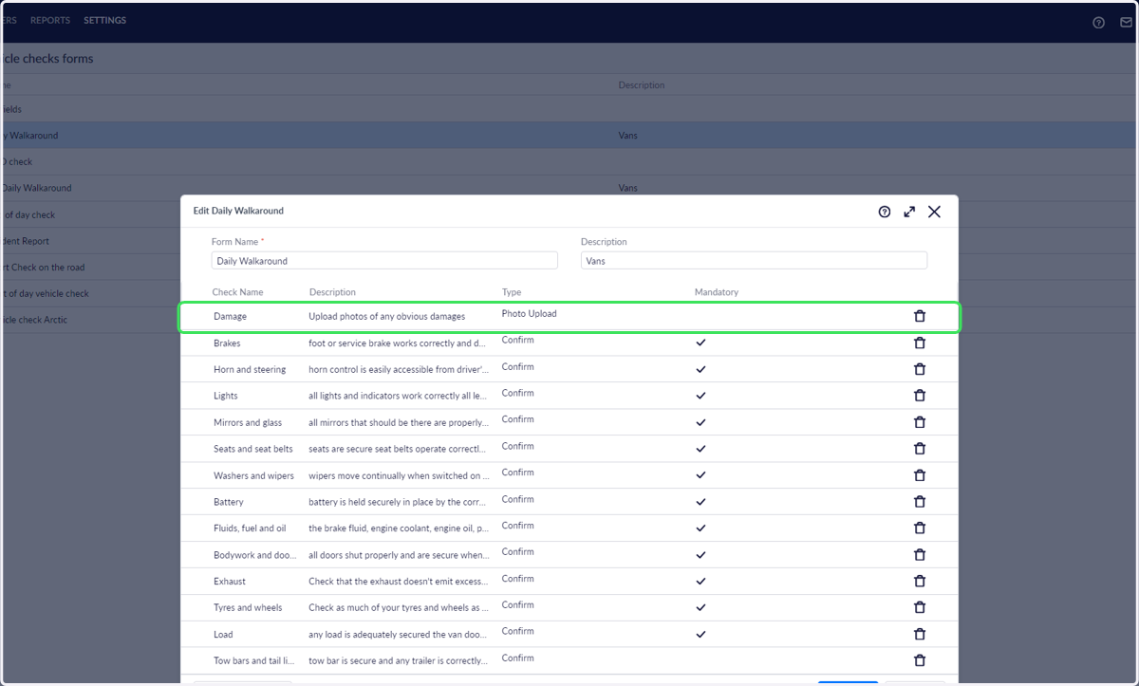Select the Brakes check name cell
The height and width of the screenshot is (686, 1139).
tap(227, 343)
